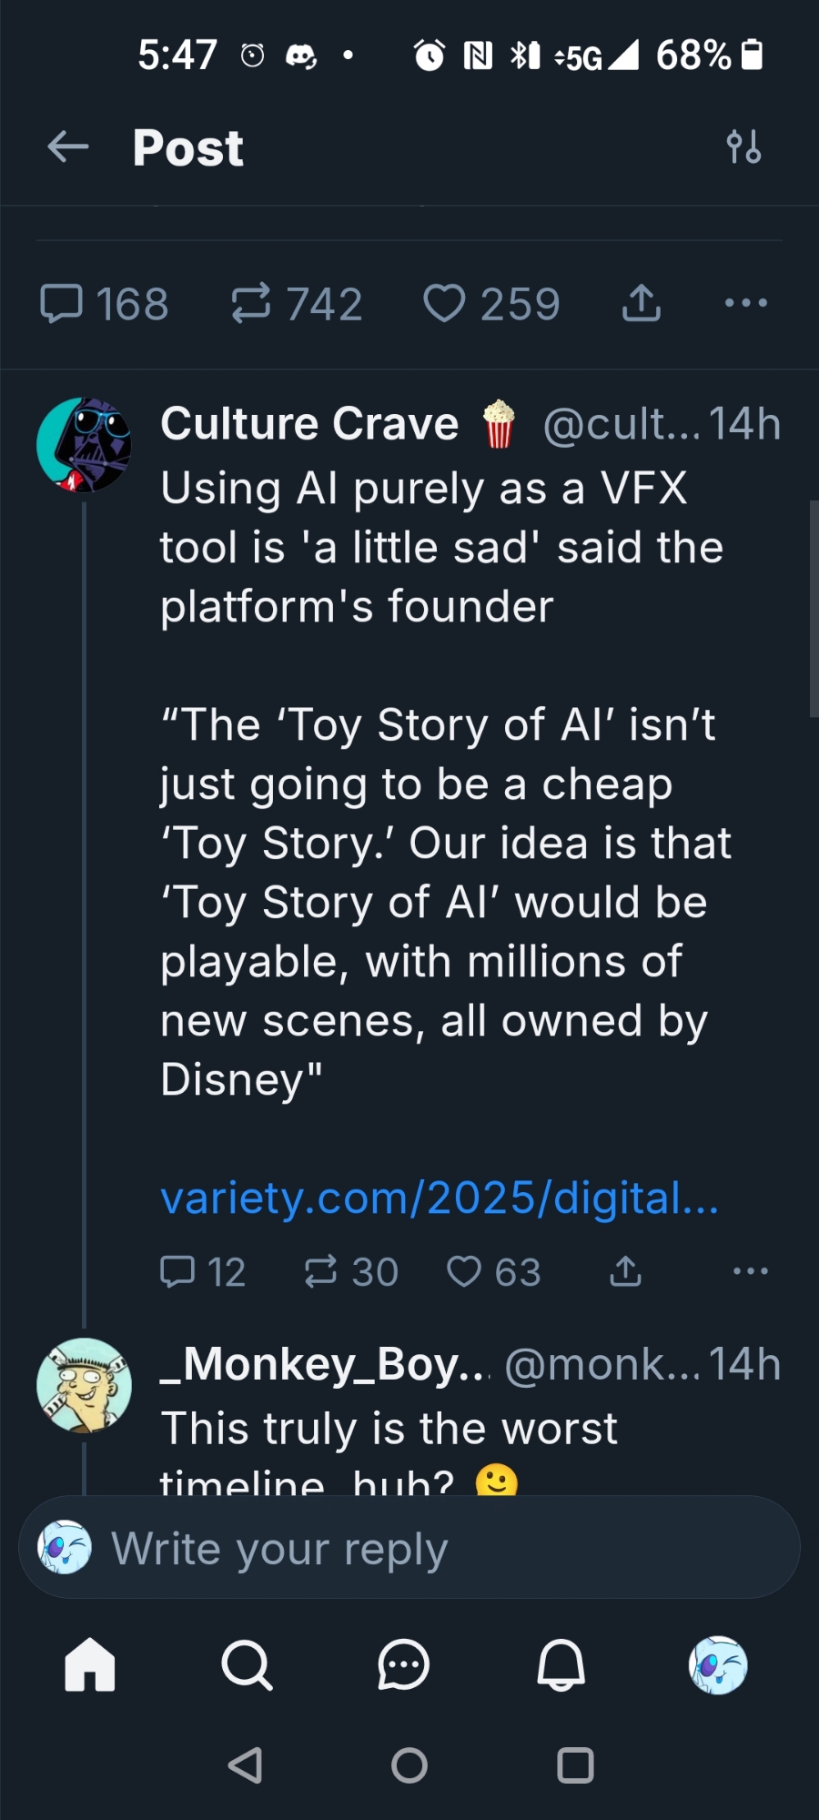819x1820 pixels.
Task: Open the Notifications bell tab
Action: pyautogui.click(x=561, y=1665)
